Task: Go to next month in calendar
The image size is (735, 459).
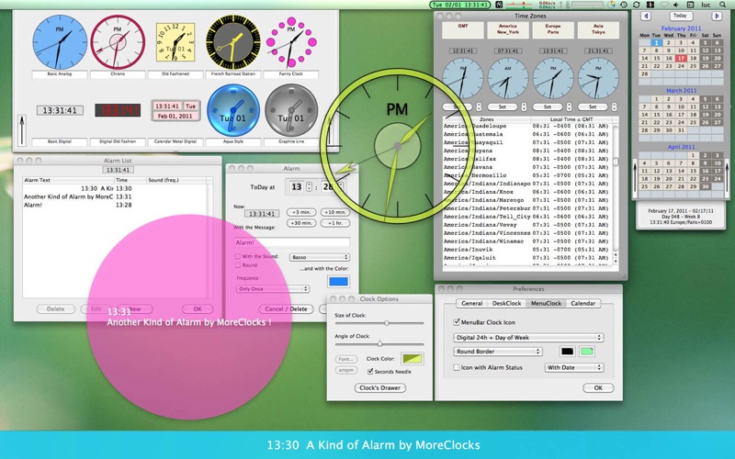Action: [717, 16]
